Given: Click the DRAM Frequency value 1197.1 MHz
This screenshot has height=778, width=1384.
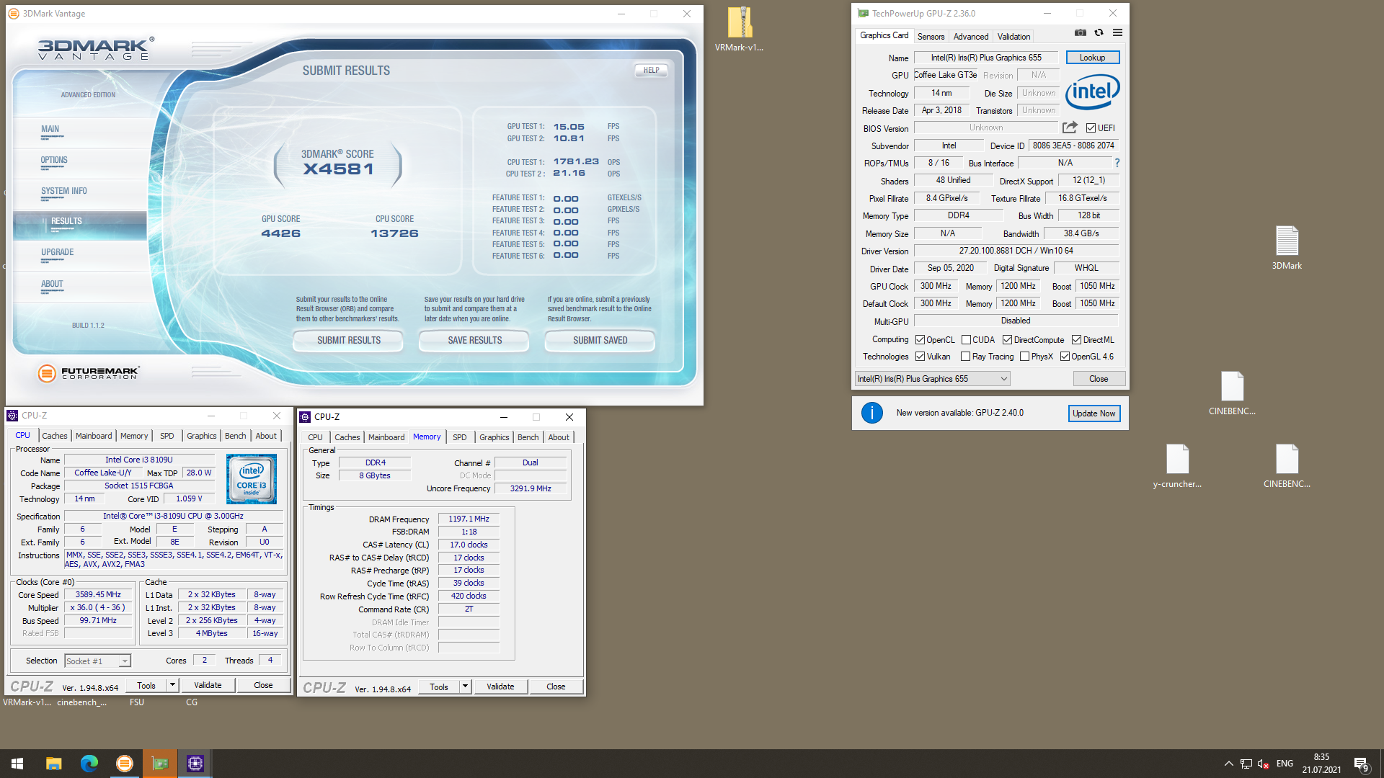Looking at the screenshot, I should point(469,519).
